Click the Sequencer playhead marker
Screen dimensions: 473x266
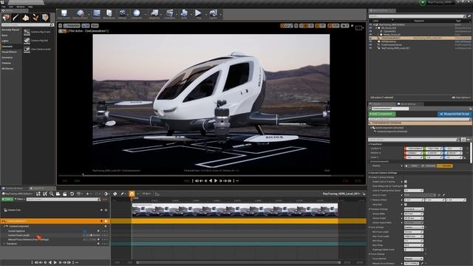[x=132, y=199]
